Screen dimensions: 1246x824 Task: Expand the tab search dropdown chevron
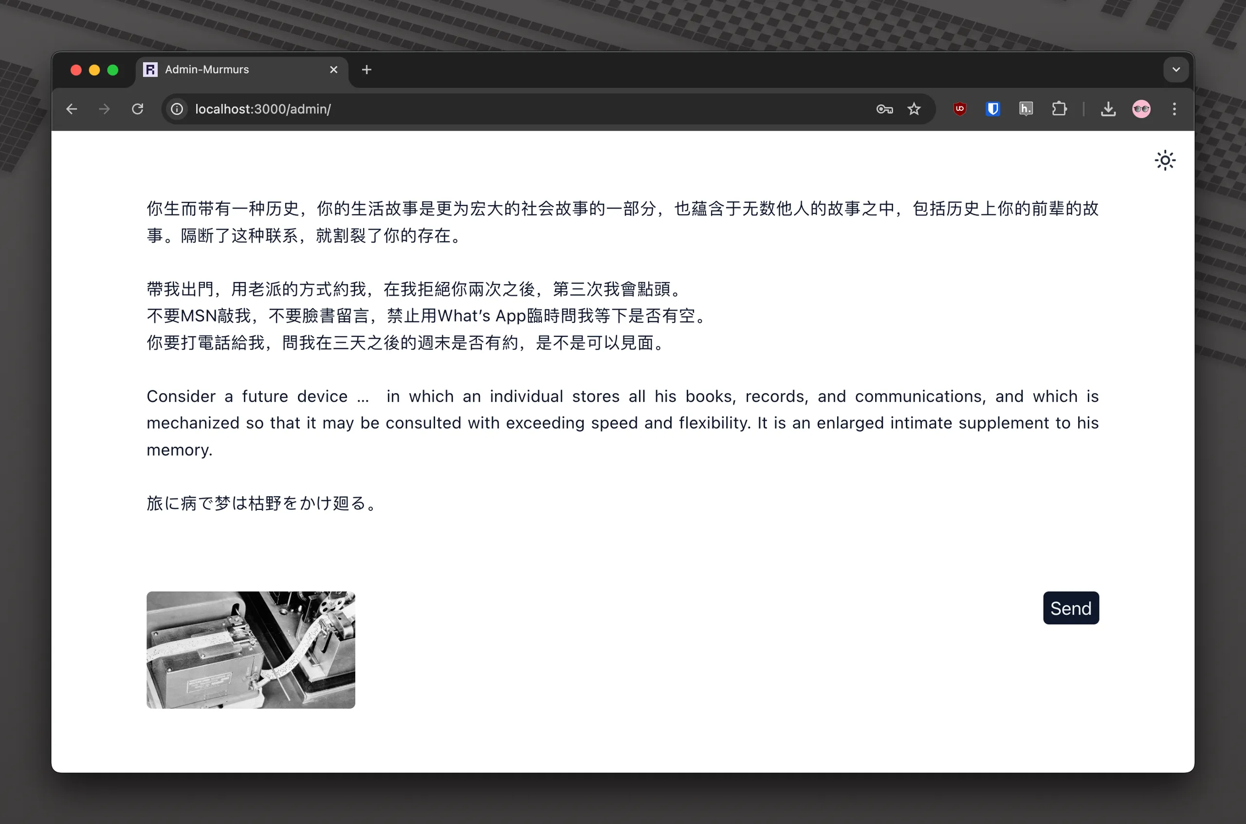1176,70
